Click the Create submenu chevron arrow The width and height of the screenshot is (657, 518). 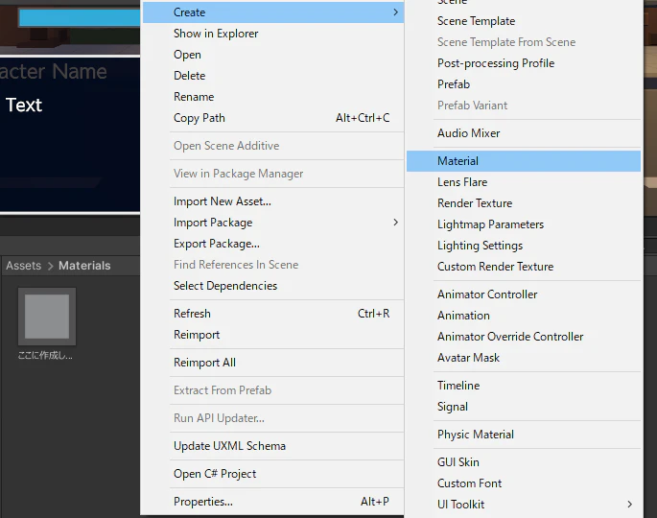pos(395,12)
